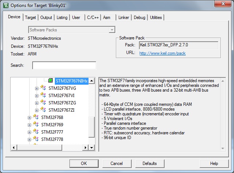Viewport: 234px width, 173px height.
Task: Select STM32F778 in the device tree
Action: pyautogui.click(x=52, y=139)
